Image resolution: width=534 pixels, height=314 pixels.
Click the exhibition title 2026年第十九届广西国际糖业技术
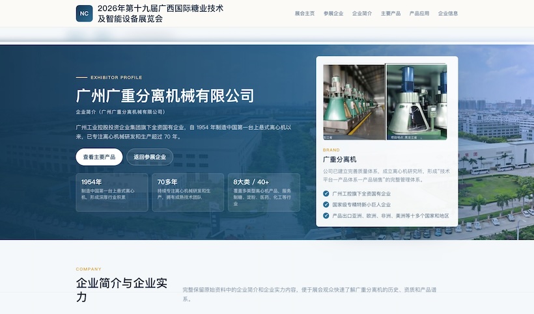(160, 8)
